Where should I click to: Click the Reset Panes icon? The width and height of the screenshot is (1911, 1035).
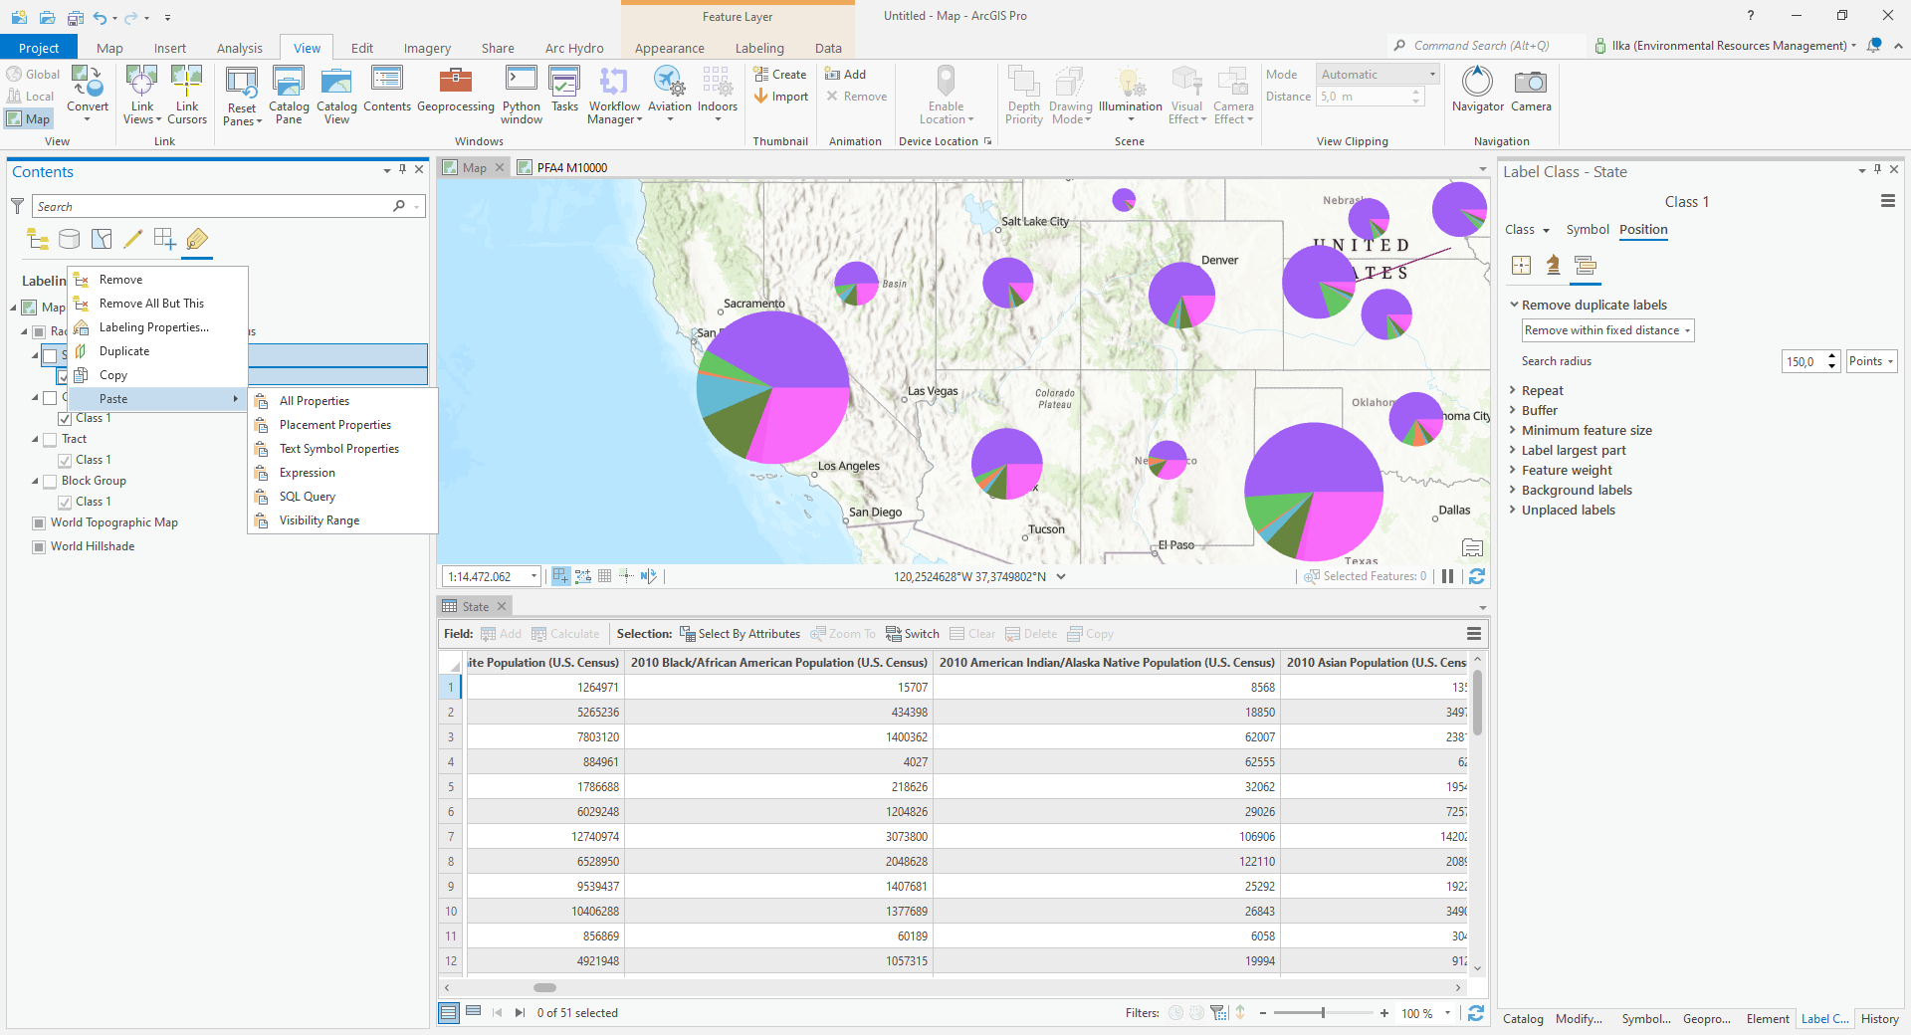[242, 90]
